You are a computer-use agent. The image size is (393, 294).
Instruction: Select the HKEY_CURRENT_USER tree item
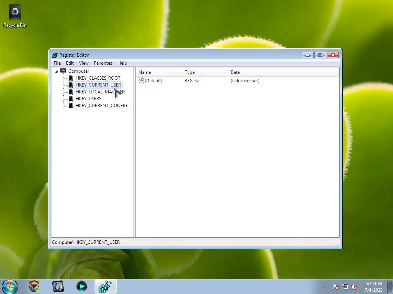click(x=98, y=85)
